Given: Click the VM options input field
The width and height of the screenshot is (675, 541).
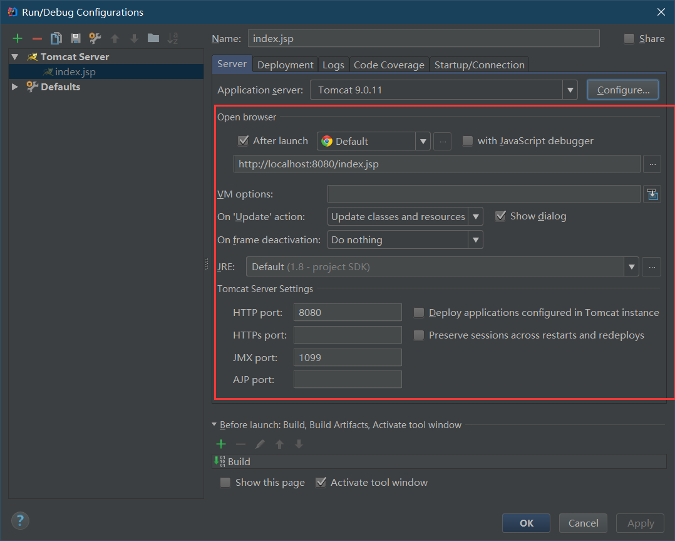Looking at the screenshot, I should coord(483,194).
